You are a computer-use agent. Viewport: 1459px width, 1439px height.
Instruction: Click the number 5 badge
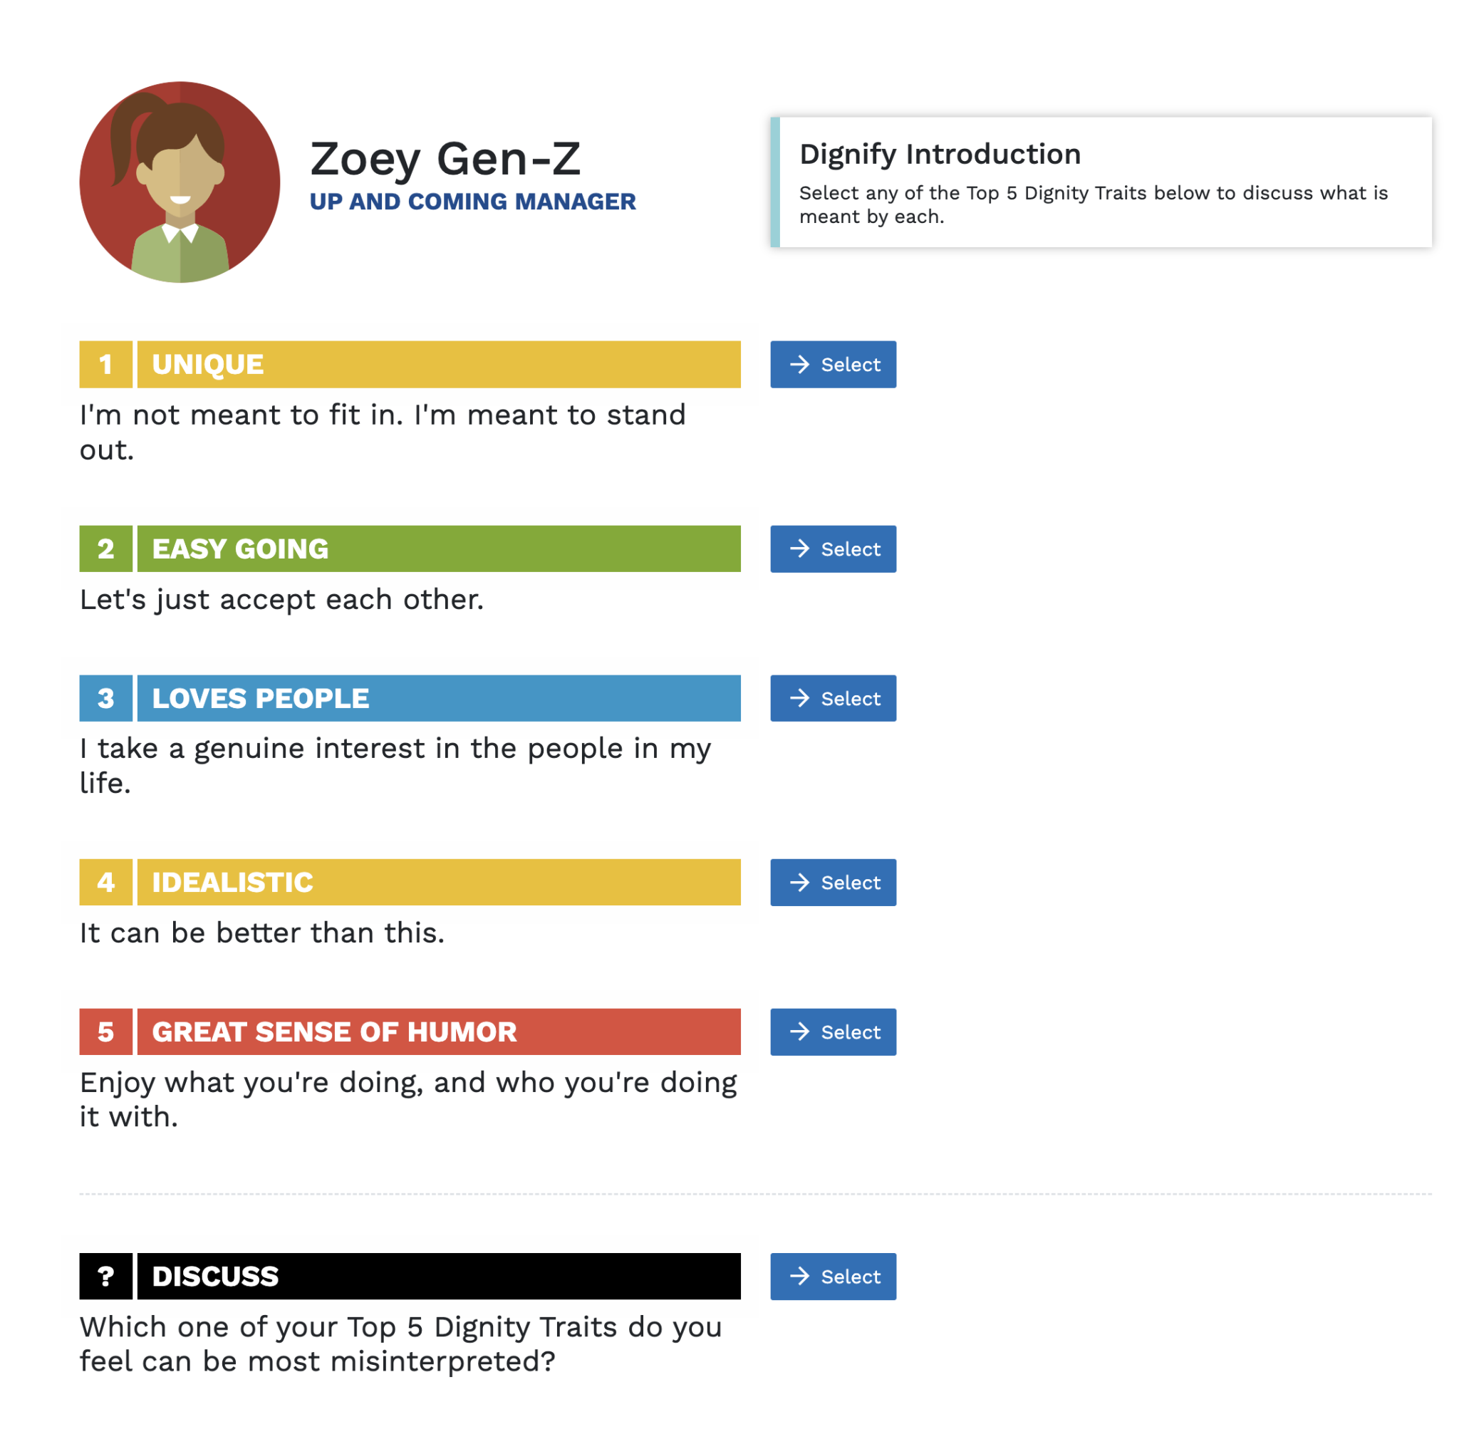pos(105,1032)
